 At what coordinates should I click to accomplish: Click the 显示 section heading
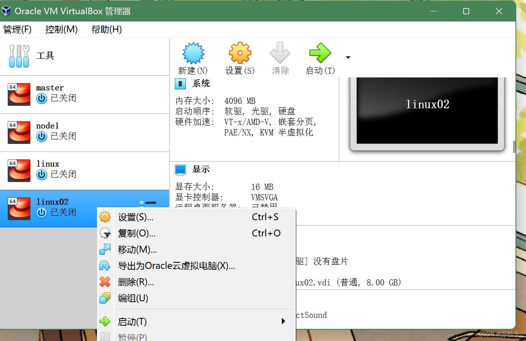[201, 169]
